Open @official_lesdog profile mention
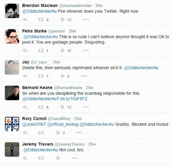The image size is (172, 167). [x=63, y=124]
